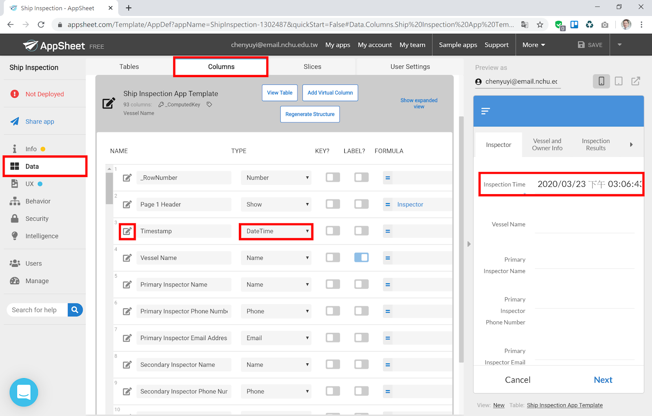Open the Email type dropdown
The image size is (652, 416).
pyautogui.click(x=276, y=338)
